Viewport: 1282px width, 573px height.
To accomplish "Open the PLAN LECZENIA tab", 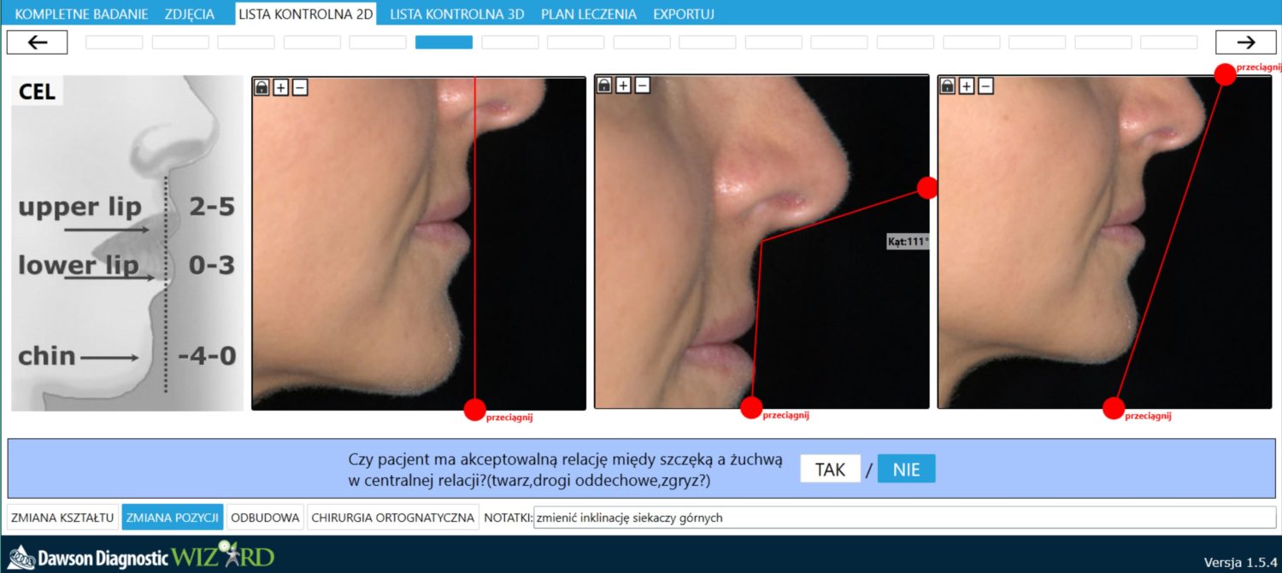I will pos(588,14).
